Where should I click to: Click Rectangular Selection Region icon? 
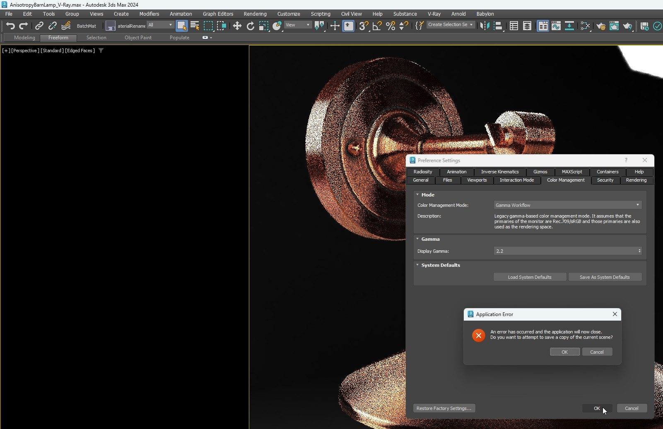point(208,26)
